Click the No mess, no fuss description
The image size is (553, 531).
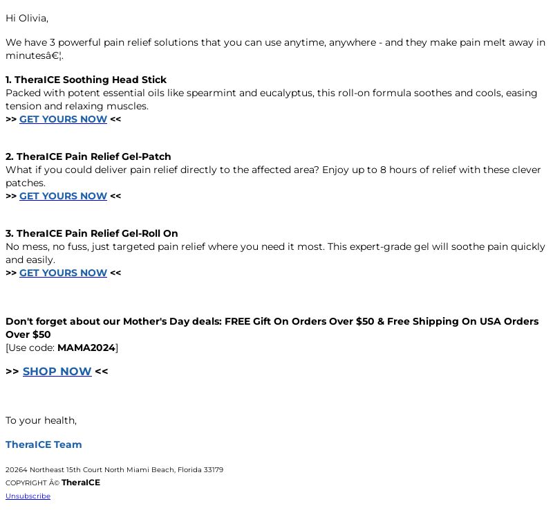275,253
